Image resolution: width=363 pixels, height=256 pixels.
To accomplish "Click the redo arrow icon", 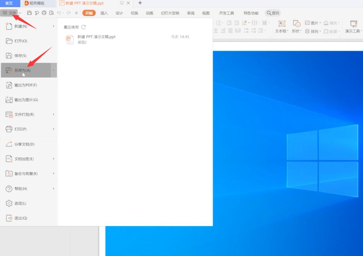I will [x=68, y=13].
